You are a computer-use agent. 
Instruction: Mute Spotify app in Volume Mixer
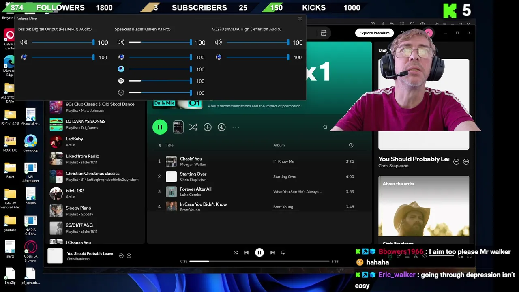tap(121, 81)
